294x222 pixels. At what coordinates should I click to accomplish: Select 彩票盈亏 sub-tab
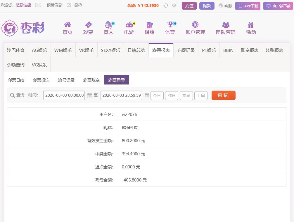[117, 80]
